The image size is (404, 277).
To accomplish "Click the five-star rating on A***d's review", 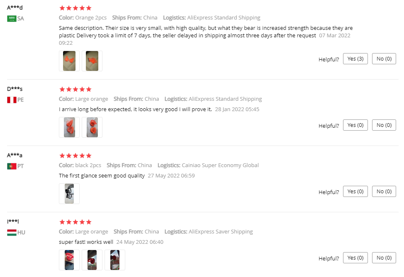I will click(75, 8).
